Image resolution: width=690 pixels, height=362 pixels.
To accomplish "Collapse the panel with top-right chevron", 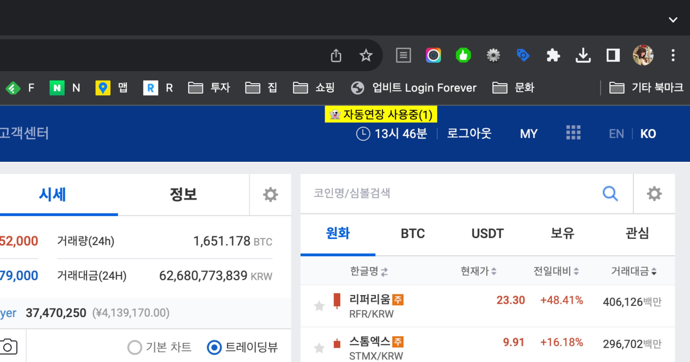I will [x=673, y=20].
